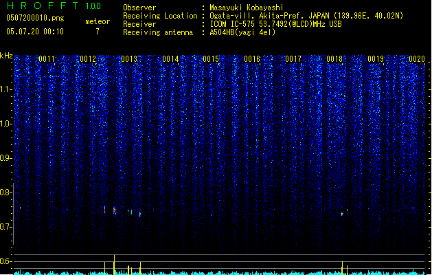The height and width of the screenshot is (275, 432).
Task: Click the date stamp 05.07.20 00:10
Action: [x=35, y=32]
